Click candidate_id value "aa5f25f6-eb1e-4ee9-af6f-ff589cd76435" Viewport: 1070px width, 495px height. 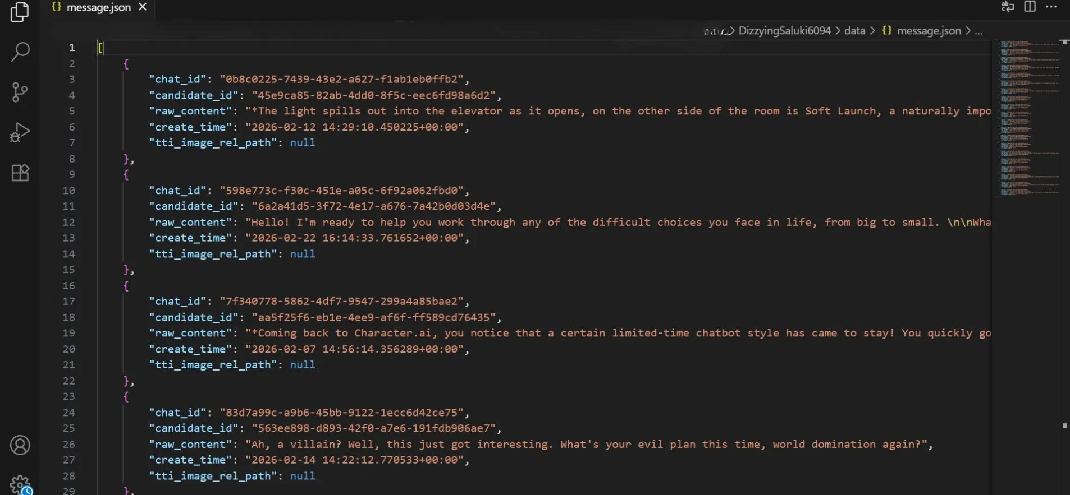pos(374,317)
